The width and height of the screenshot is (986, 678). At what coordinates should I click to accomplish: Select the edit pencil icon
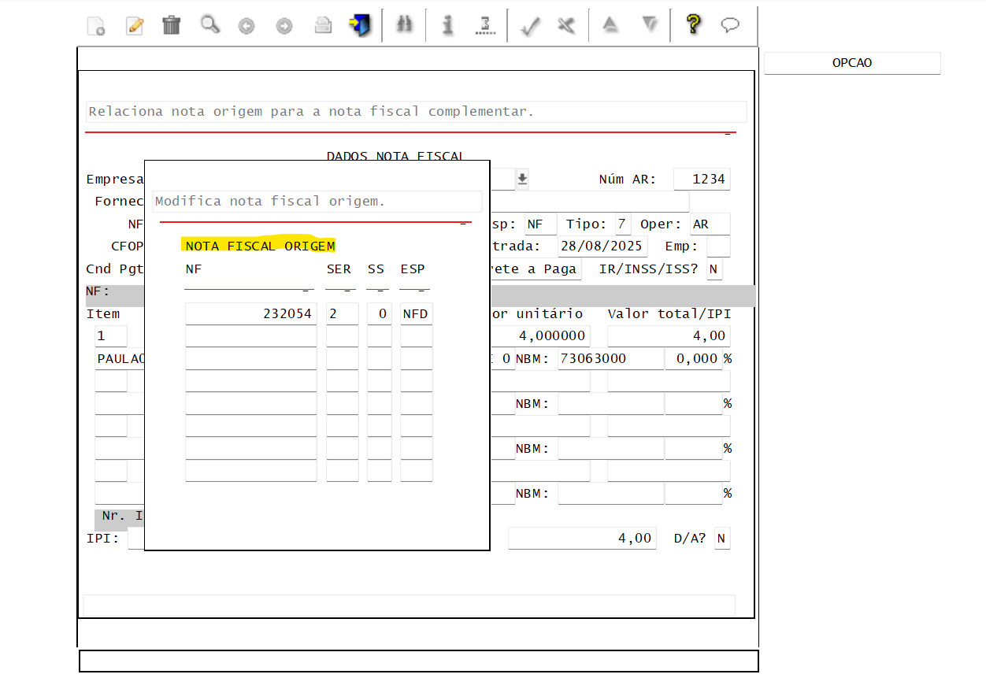click(x=134, y=25)
